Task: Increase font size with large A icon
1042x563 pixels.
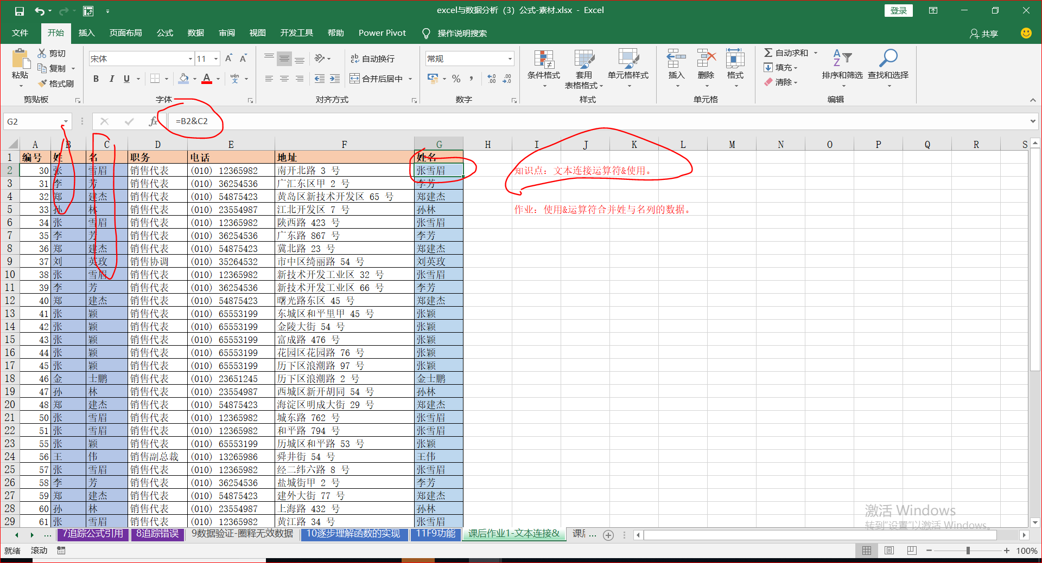Action: click(x=229, y=59)
